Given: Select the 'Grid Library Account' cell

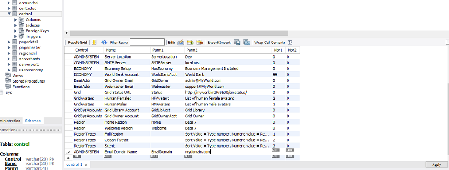Looking at the screenshot, I should [127, 110].
